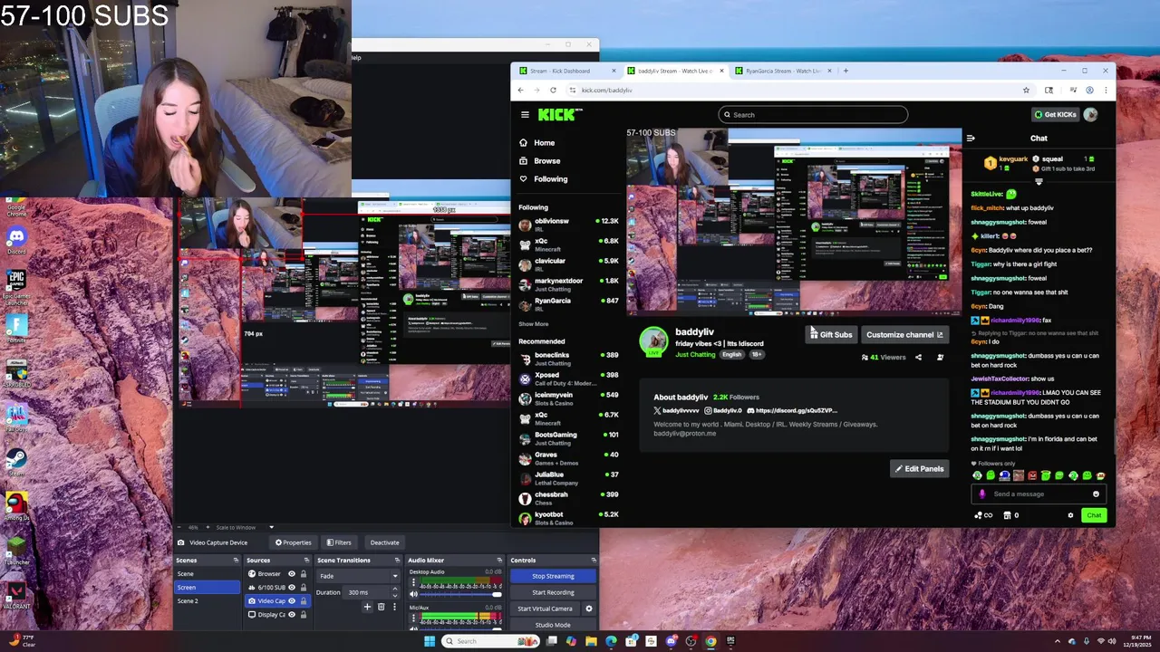This screenshot has width=1160, height=652.
Task: Click the share icon next to Viewers
Action: pyautogui.click(x=918, y=357)
